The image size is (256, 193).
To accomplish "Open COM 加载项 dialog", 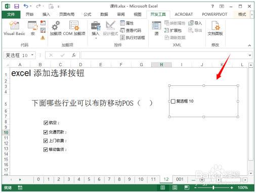I will pyautogui.click(x=74, y=28).
